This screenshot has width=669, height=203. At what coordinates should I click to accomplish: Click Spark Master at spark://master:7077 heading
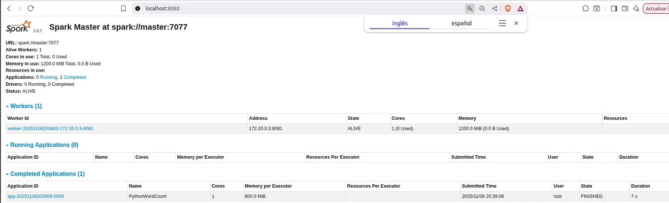pos(118,27)
